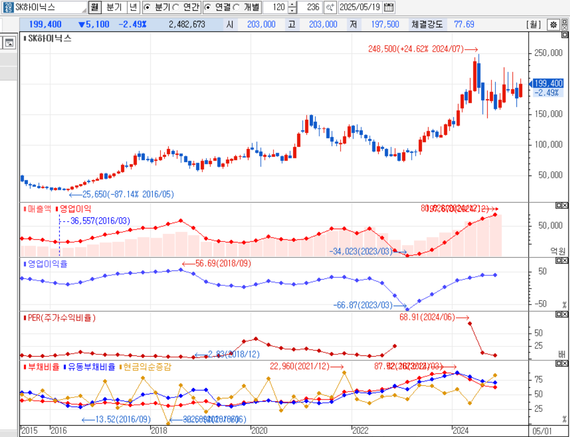
Task: Click the 22,960(2021/12) annotation
Action: [x=300, y=366]
